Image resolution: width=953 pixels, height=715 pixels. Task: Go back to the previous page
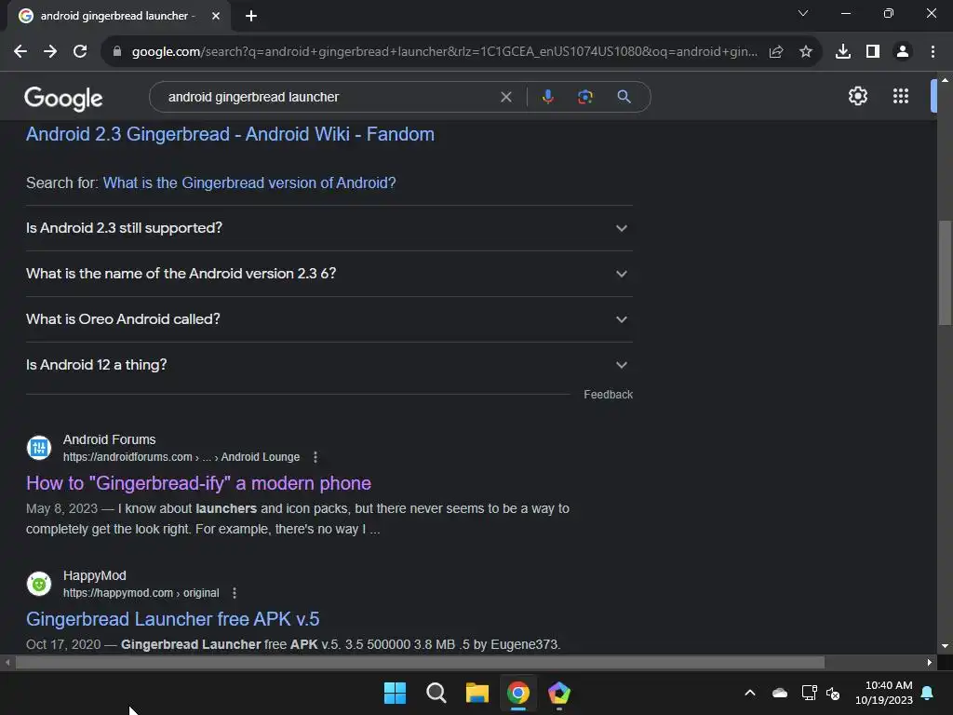(x=20, y=52)
